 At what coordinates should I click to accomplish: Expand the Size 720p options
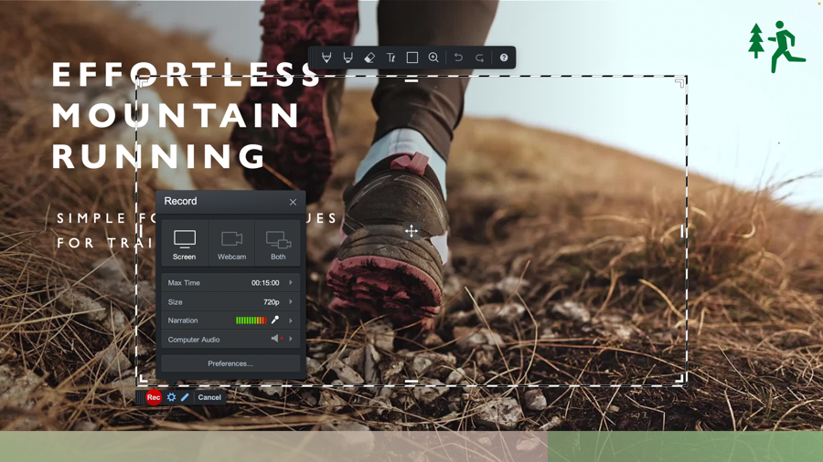tap(291, 302)
